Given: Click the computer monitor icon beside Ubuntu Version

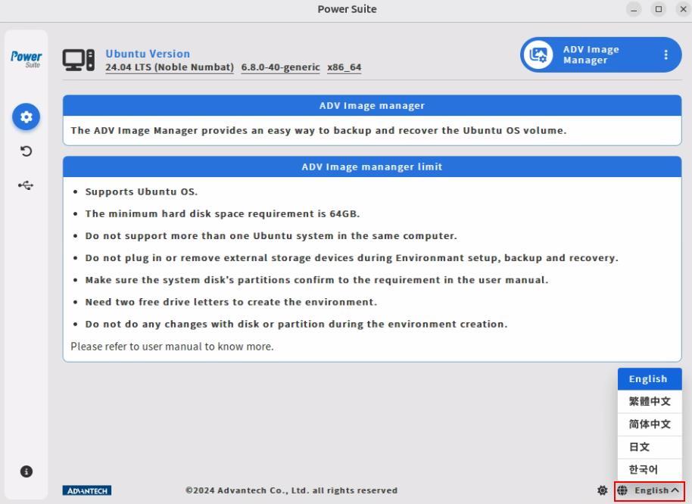Looking at the screenshot, I should pos(78,61).
